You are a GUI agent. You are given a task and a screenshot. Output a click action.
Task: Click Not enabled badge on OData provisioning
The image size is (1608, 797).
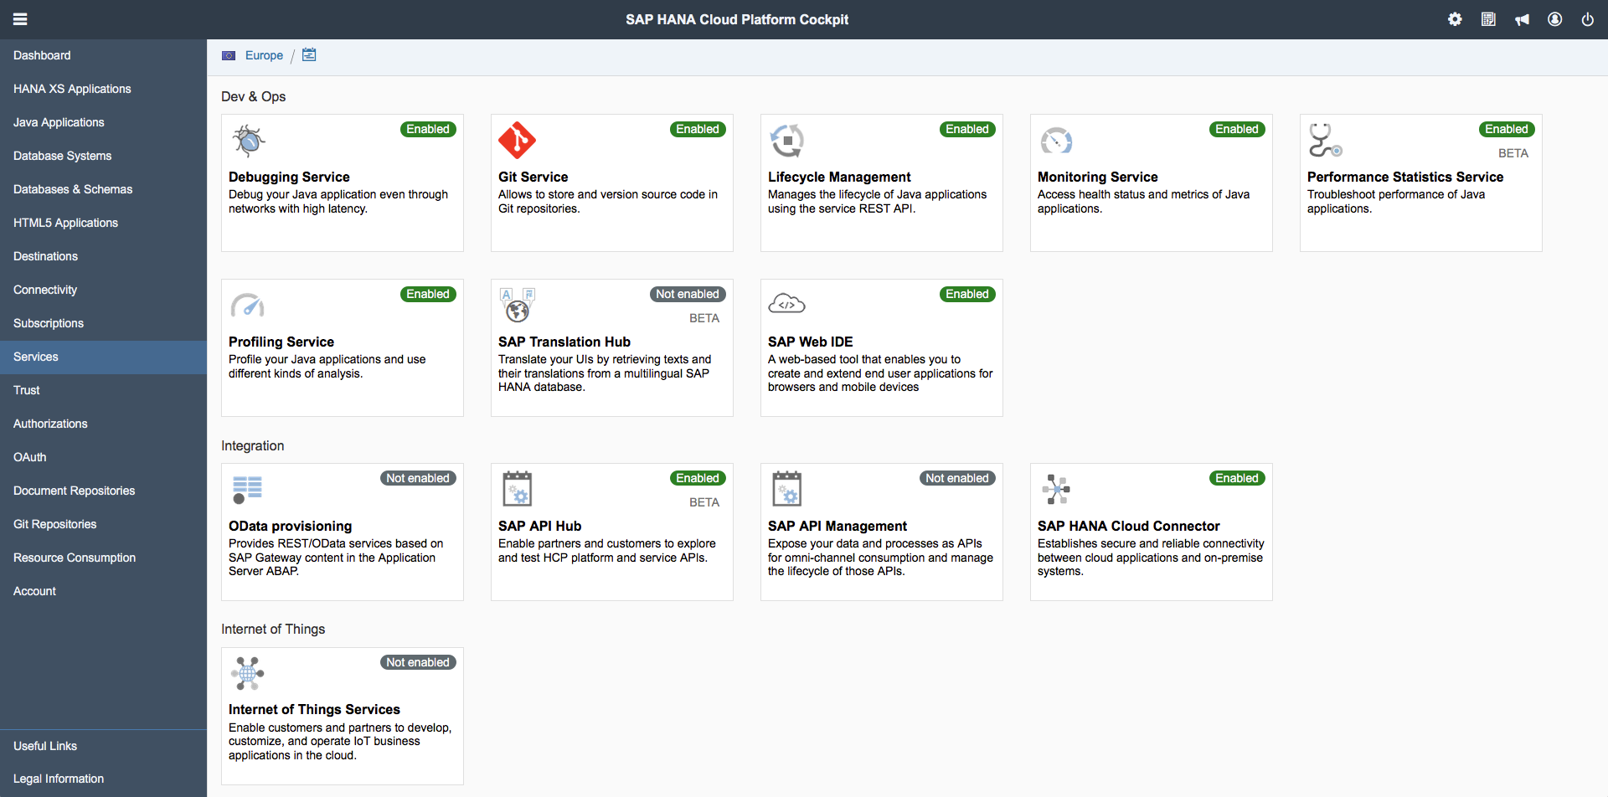pos(418,478)
